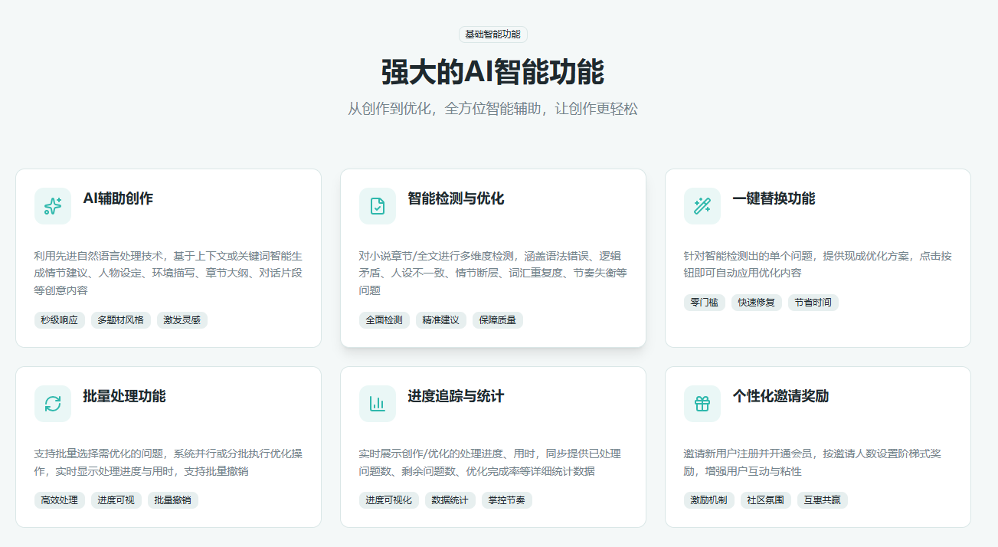Click the 批量撤销 tag

coord(173,500)
